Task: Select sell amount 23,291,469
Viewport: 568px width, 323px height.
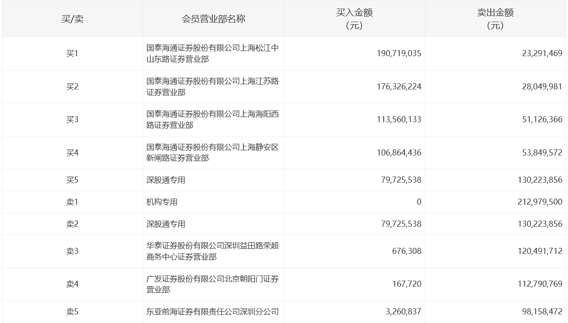Action: (x=542, y=54)
